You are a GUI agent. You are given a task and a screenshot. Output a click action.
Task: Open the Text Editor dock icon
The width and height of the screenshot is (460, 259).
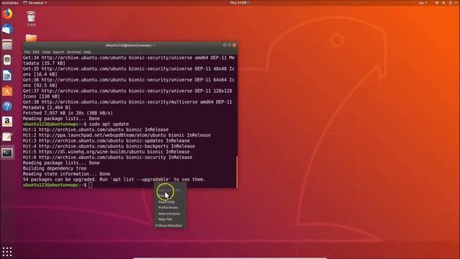(7, 137)
